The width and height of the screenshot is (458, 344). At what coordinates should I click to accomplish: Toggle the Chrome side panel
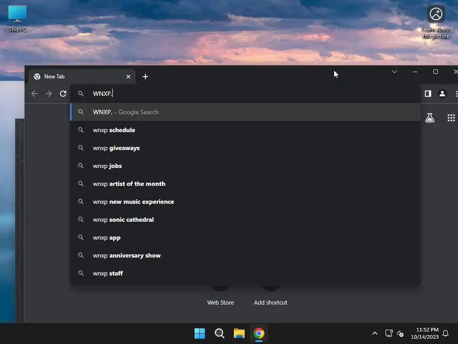(x=428, y=94)
